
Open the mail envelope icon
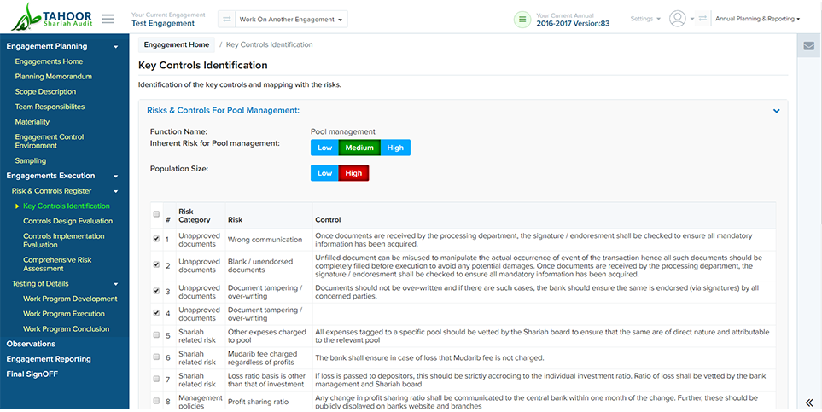[809, 46]
